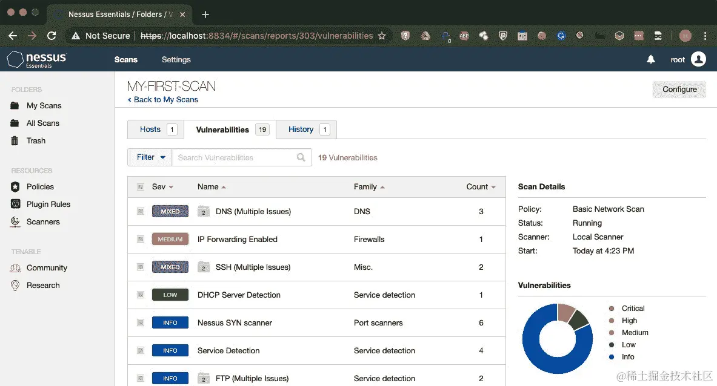Click the browser back arrow

tap(13, 36)
